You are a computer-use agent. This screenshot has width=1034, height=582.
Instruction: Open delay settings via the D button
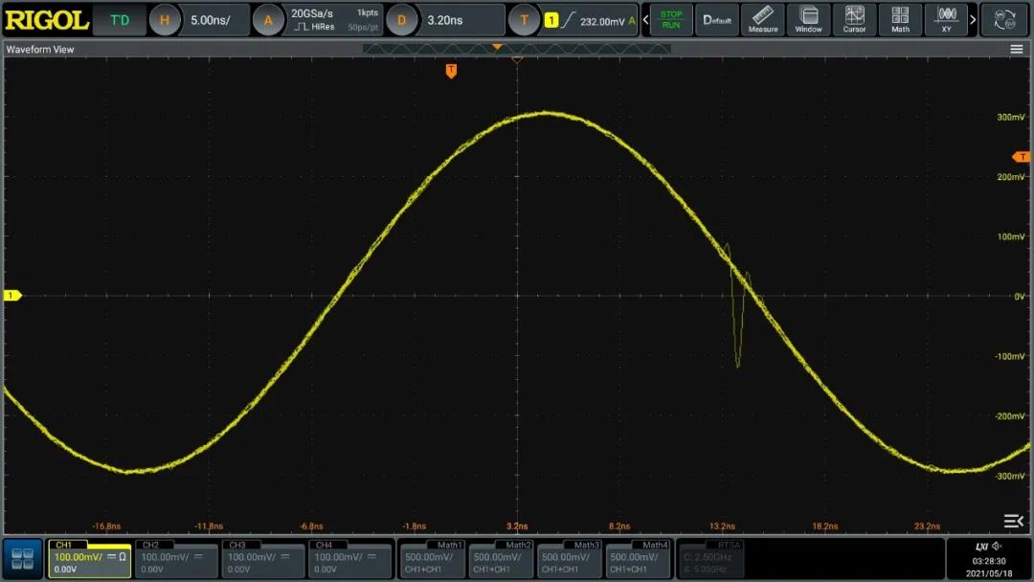pyautogui.click(x=401, y=20)
